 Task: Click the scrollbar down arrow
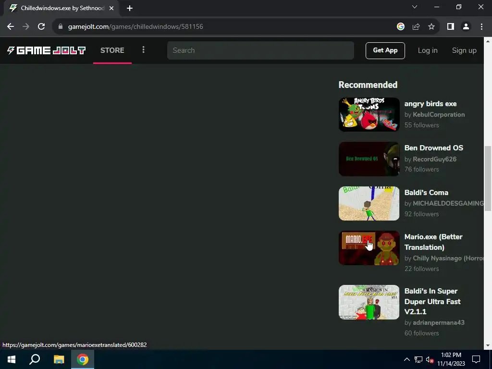click(x=488, y=345)
